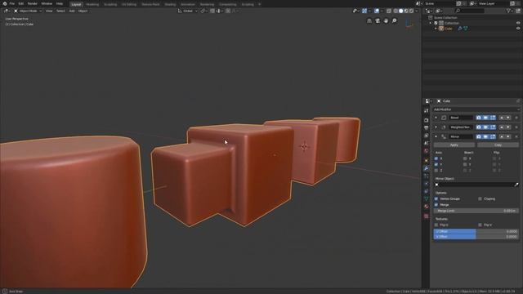This screenshot has width=523, height=294.
Task: Open the File menu
Action: [12, 3]
